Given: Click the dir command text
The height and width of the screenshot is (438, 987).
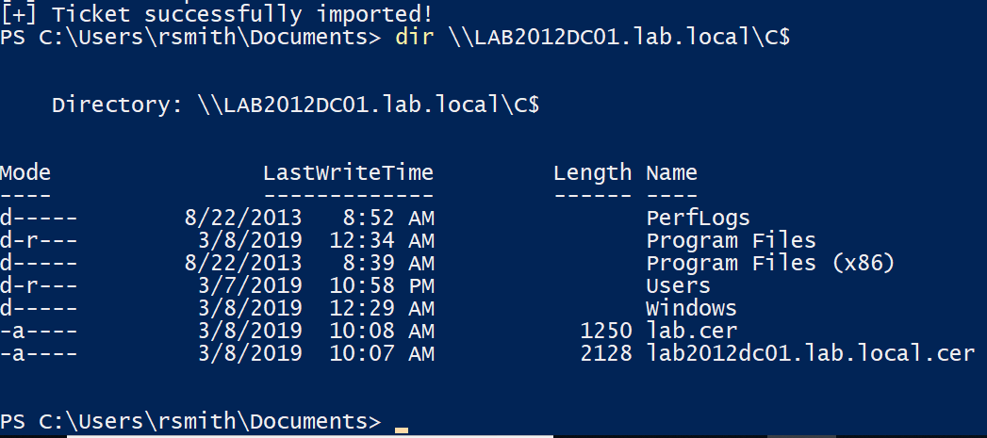Looking at the screenshot, I should click(407, 37).
